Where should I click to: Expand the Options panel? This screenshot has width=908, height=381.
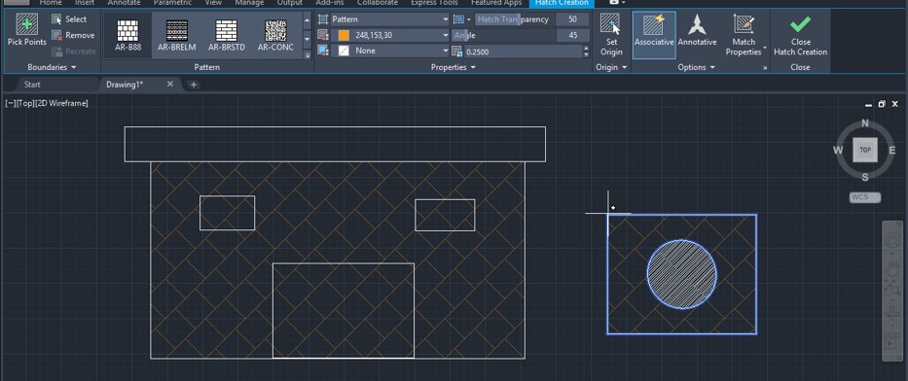(696, 67)
